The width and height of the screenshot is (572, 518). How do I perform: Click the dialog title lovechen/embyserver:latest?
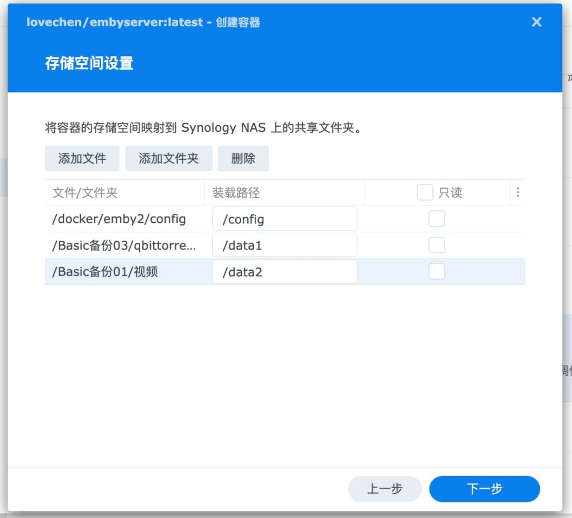[x=112, y=22]
